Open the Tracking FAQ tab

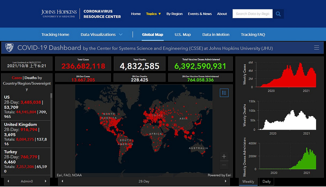pos(253,35)
